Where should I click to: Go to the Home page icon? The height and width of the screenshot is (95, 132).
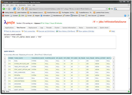pyautogui.click(x=23, y=9)
